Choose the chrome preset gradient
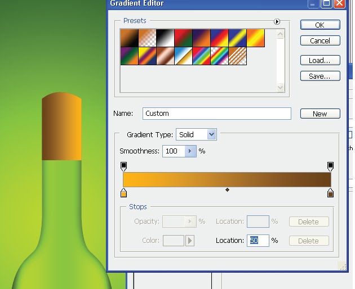The height and width of the screenshot is (289, 355). 183,56
